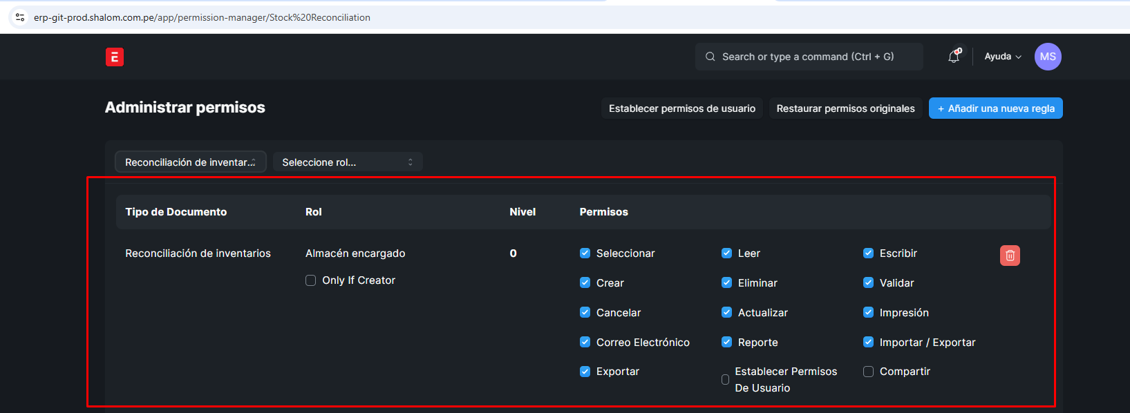
Task: Enable the Only If Creator checkbox
Action: tap(311, 280)
